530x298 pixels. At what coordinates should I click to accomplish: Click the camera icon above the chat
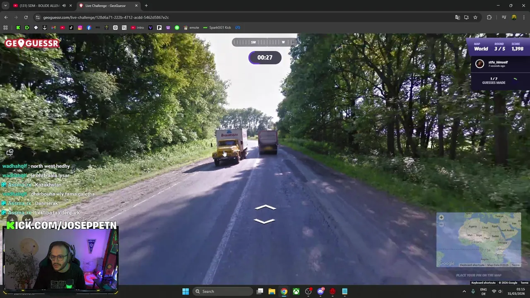tap(10, 152)
